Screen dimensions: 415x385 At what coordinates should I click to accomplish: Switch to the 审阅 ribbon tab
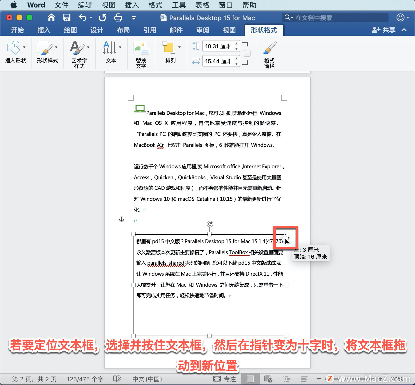click(203, 30)
